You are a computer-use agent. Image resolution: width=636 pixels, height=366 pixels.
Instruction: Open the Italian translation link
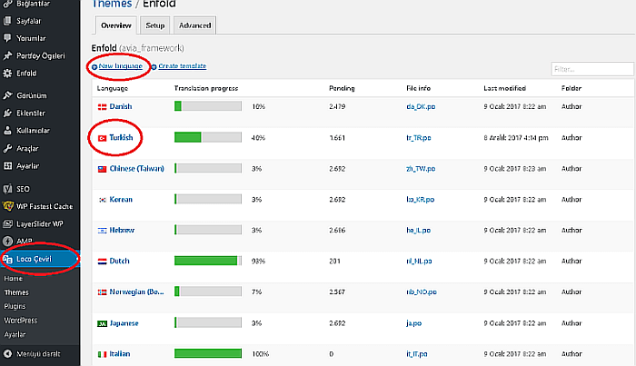coord(120,354)
